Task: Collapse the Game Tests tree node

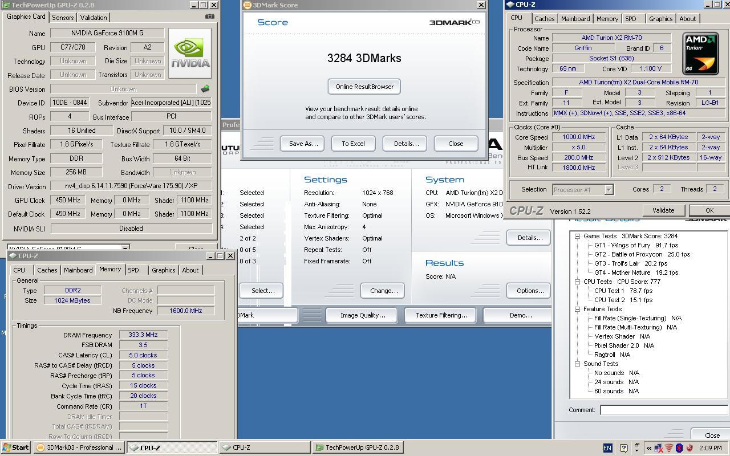Action: click(x=577, y=236)
